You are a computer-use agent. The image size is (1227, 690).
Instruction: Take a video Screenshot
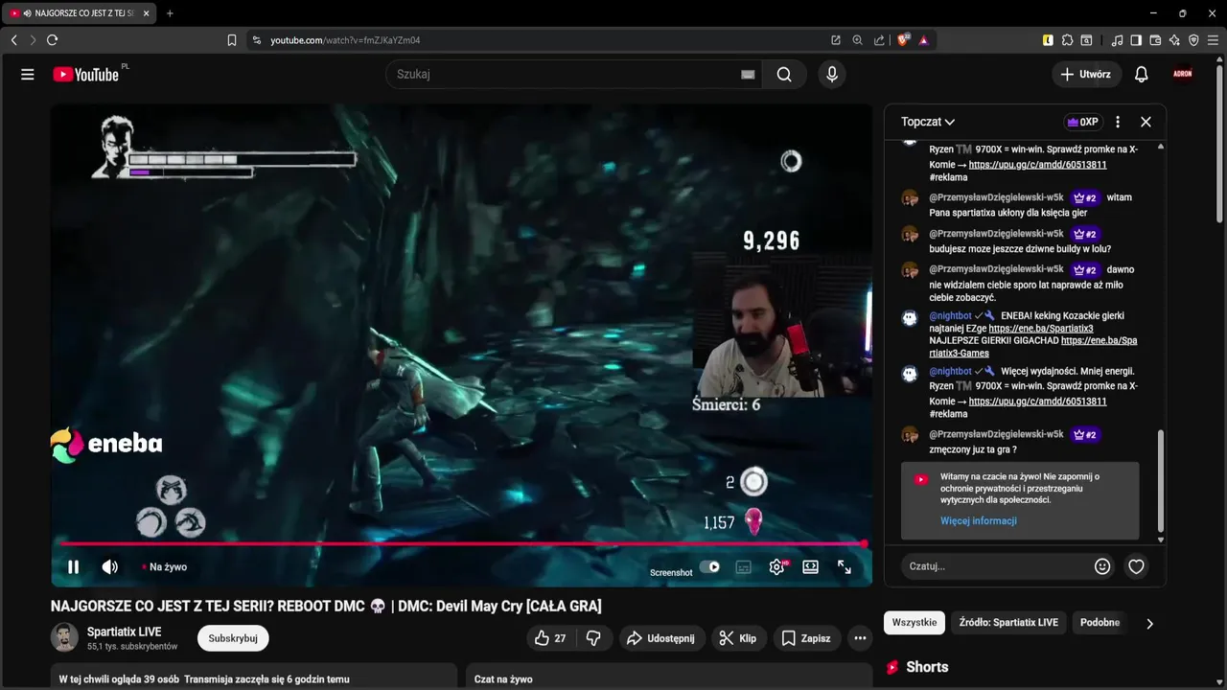(x=671, y=572)
